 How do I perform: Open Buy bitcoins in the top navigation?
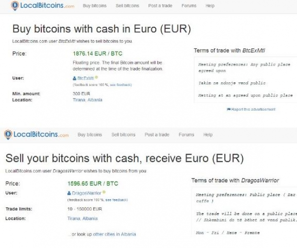pos(94,6)
